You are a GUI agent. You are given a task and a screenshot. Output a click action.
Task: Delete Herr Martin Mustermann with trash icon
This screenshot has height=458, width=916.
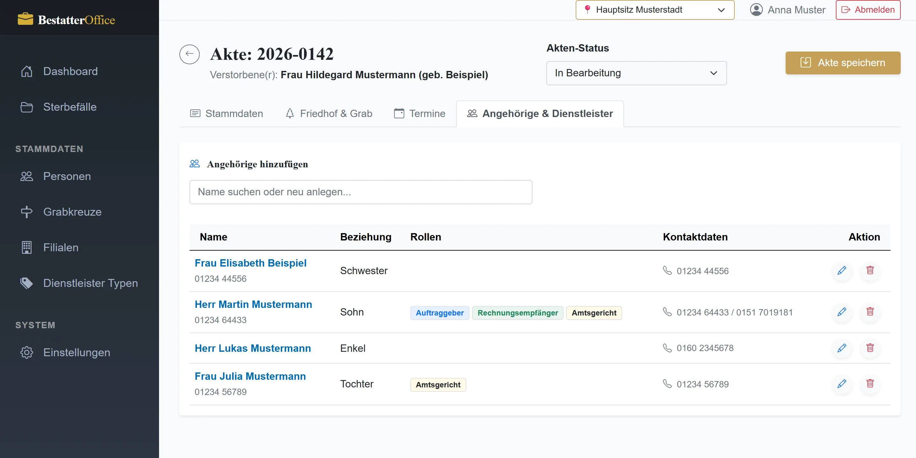870,312
